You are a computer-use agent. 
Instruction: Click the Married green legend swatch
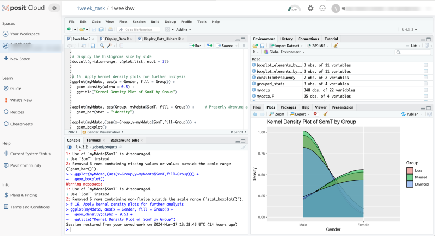[409, 177]
